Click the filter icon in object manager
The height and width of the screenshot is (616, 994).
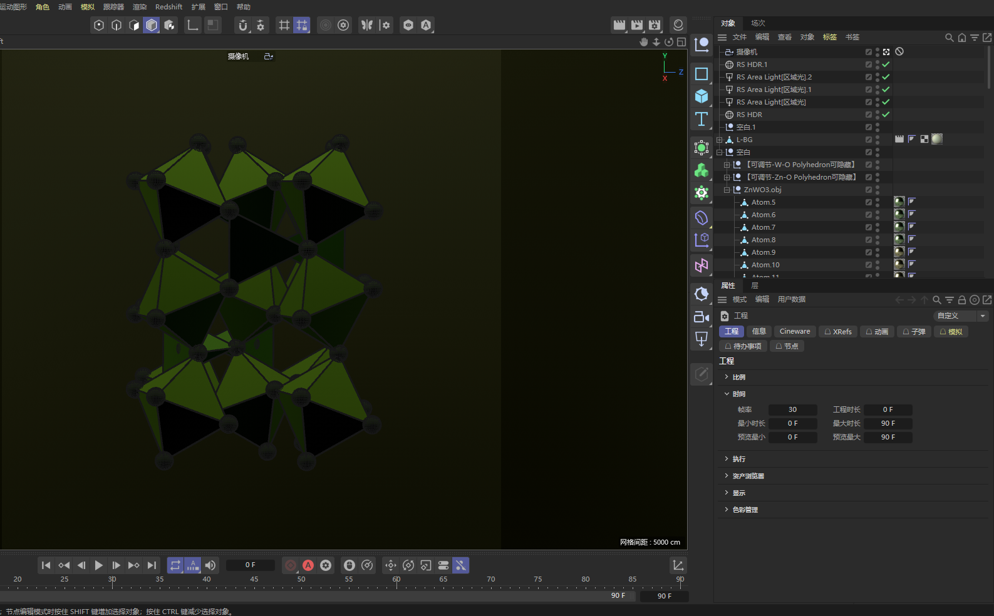point(975,38)
